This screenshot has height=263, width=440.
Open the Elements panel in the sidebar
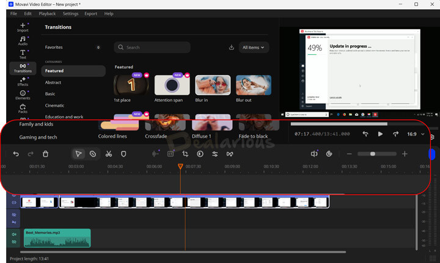[23, 95]
